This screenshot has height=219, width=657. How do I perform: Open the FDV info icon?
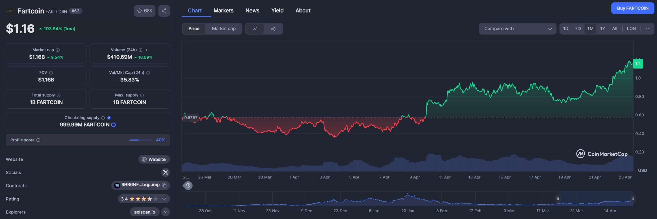coord(51,73)
